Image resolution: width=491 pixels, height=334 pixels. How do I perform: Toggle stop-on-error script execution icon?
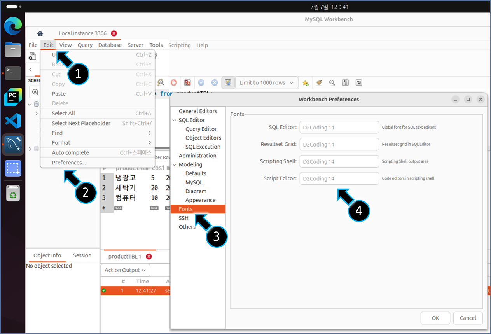pyautogui.click(x=187, y=82)
